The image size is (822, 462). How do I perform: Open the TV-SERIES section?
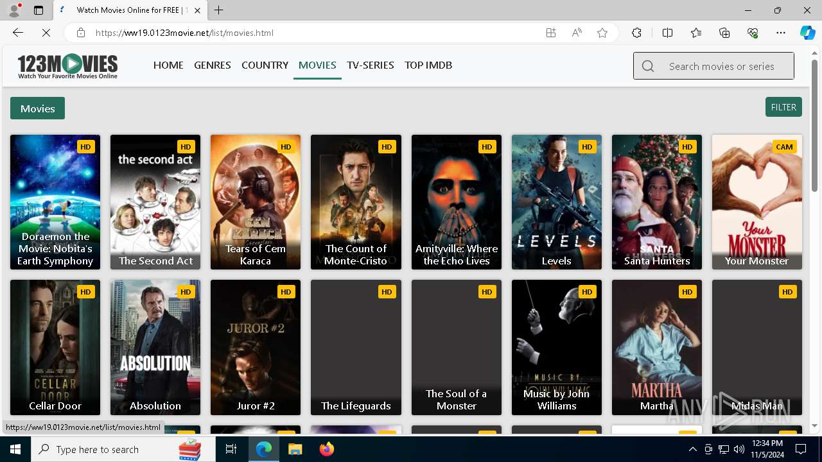pos(371,65)
